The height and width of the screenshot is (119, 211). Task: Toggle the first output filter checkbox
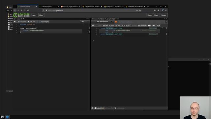[99, 25]
